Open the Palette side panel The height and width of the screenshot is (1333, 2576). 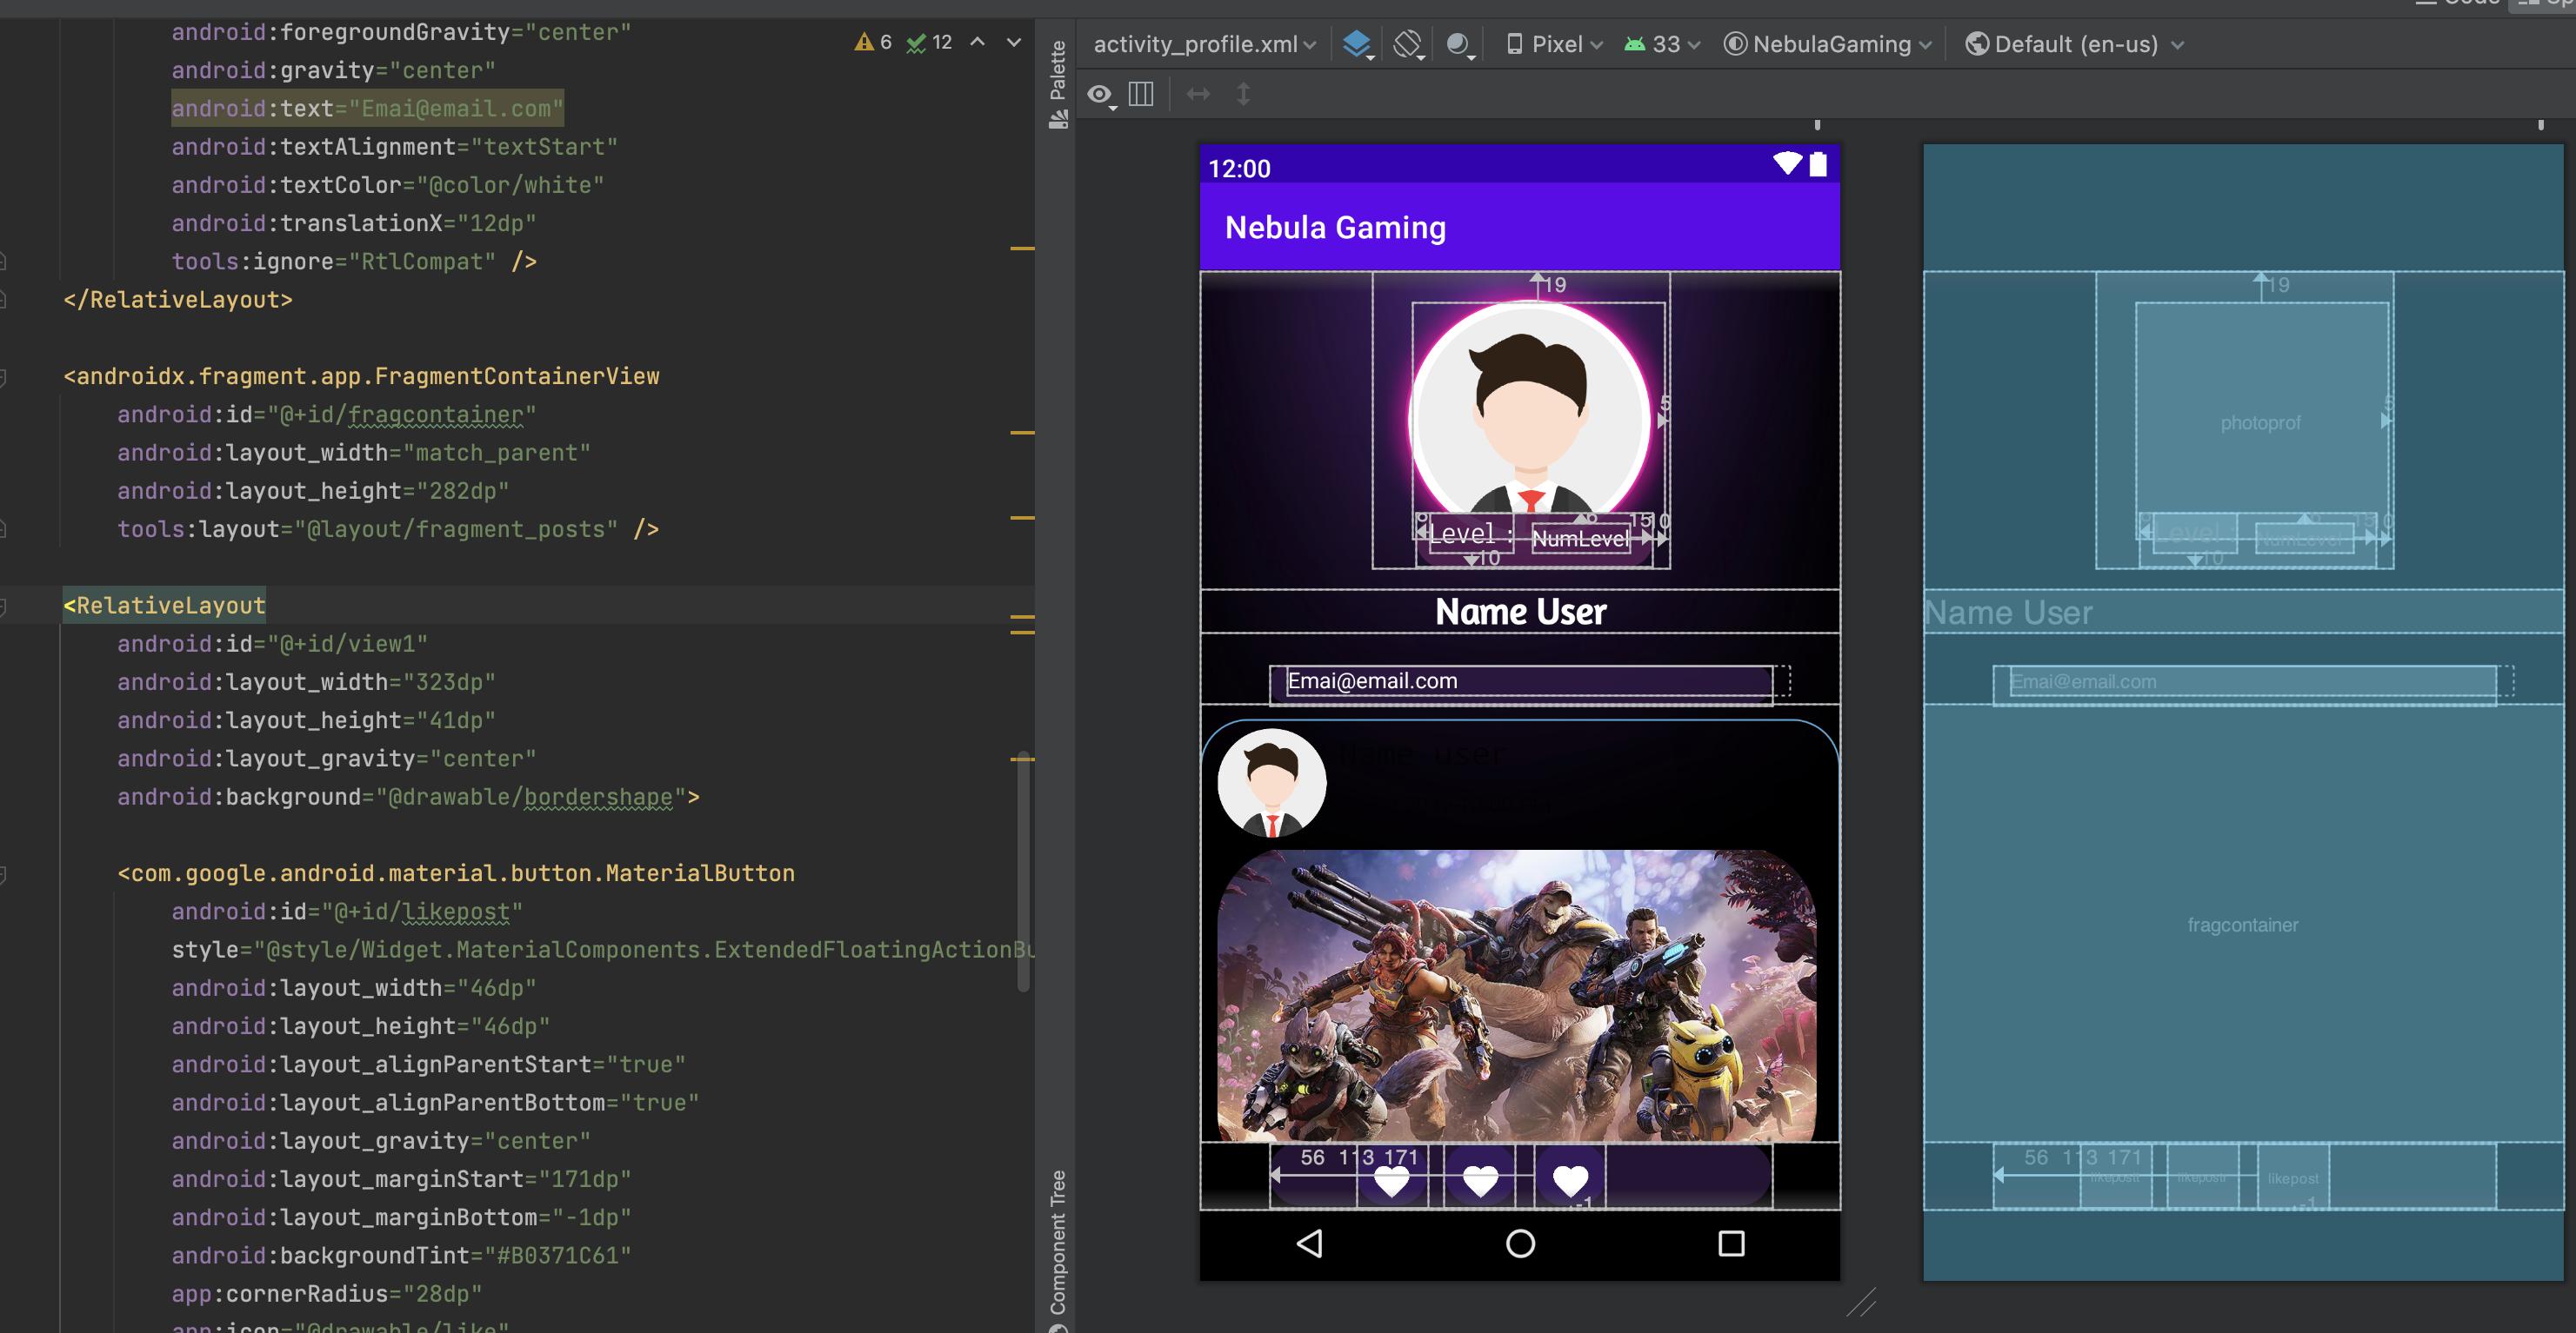pyautogui.click(x=1058, y=84)
